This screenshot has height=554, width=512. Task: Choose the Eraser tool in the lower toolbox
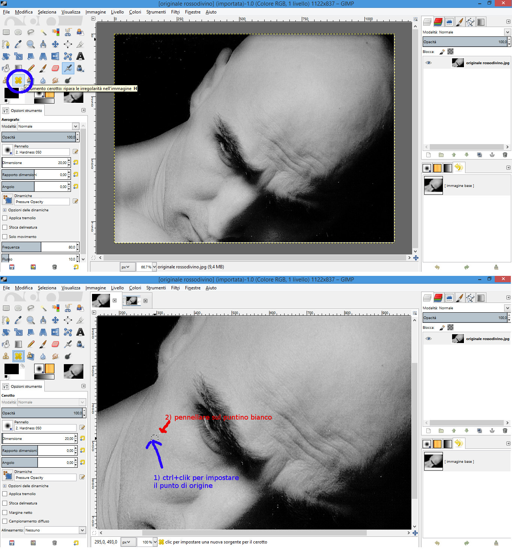pyautogui.click(x=56, y=344)
